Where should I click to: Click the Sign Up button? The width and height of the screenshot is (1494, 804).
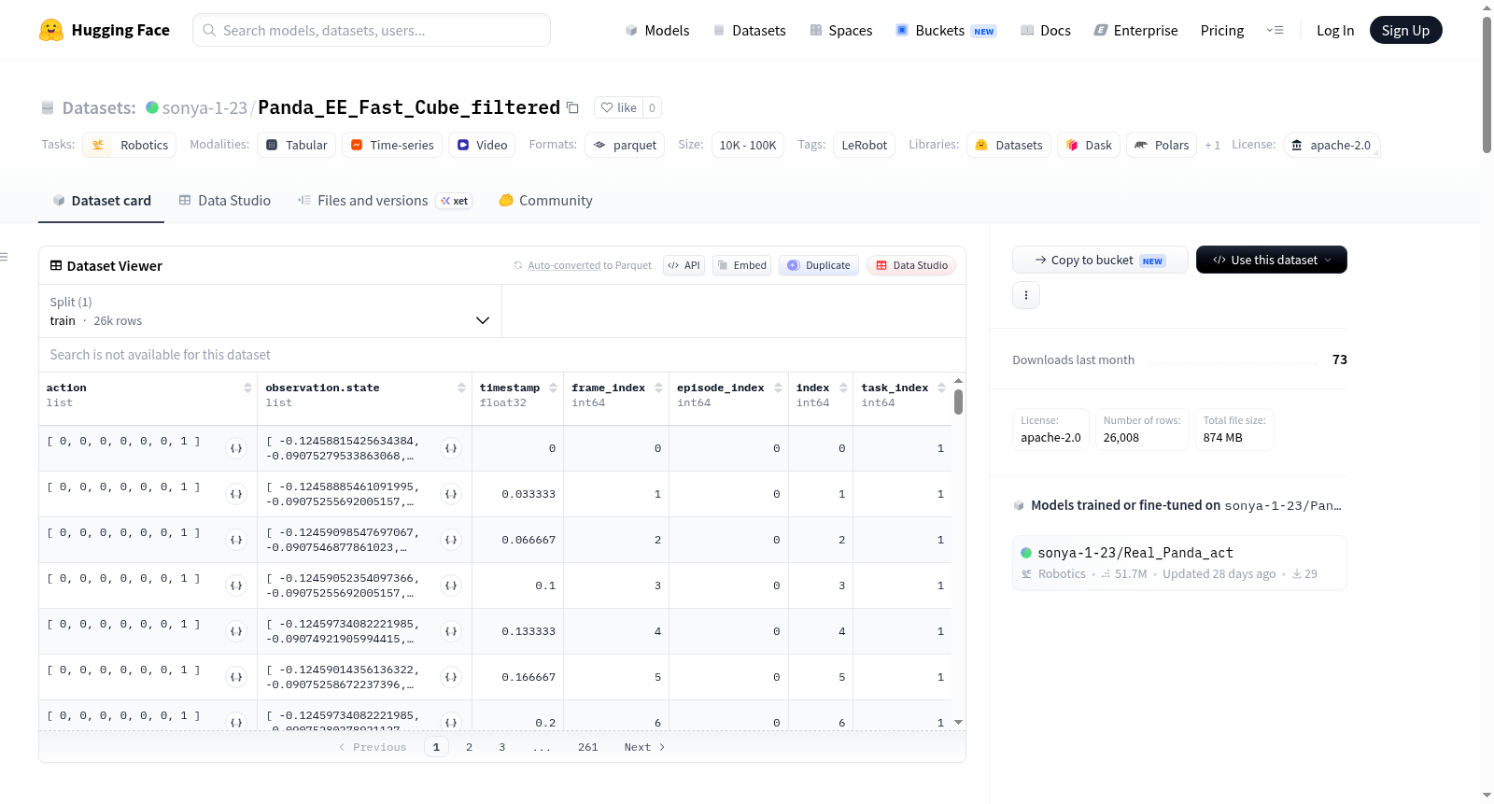click(1405, 30)
